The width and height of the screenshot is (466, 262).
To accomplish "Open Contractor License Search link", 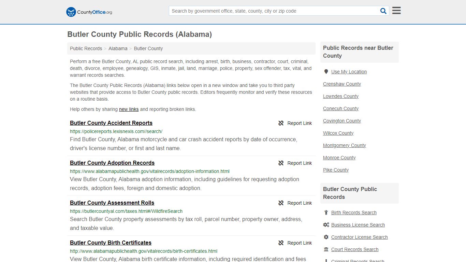I will point(359,237).
